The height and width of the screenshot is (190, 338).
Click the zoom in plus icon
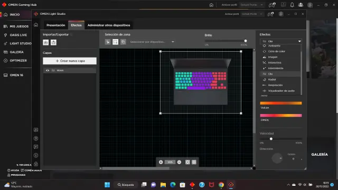161,162
